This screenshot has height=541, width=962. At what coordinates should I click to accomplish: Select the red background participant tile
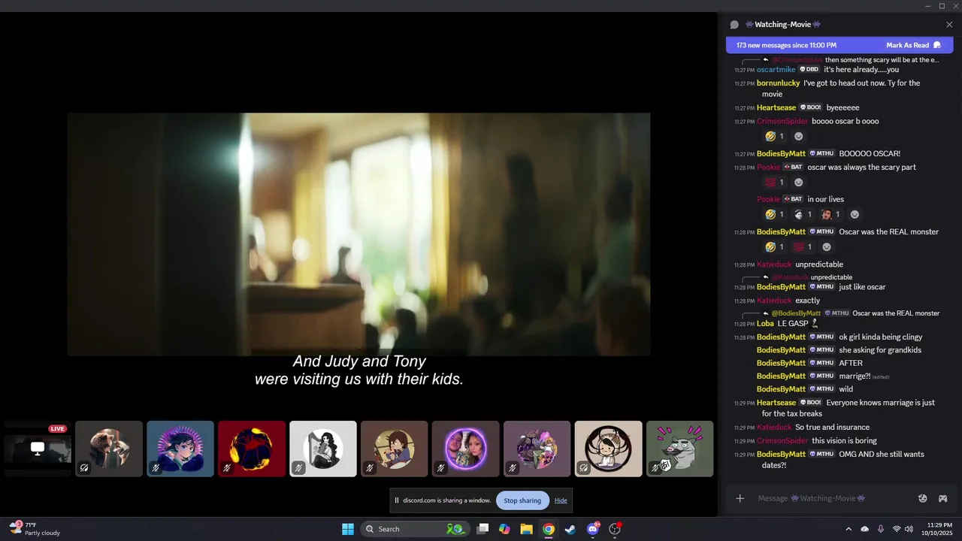point(252,449)
